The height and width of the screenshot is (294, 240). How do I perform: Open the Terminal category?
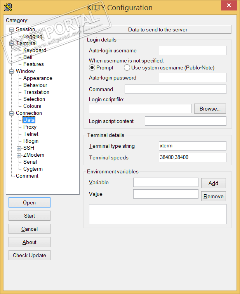26,43
